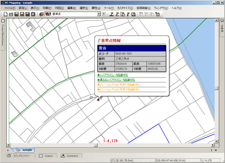
Task: Open the 拡張機能(X) menu
Action: click(144, 8)
